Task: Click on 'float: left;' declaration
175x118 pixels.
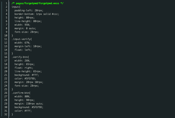Action: pyautogui.click(x=23, y=50)
